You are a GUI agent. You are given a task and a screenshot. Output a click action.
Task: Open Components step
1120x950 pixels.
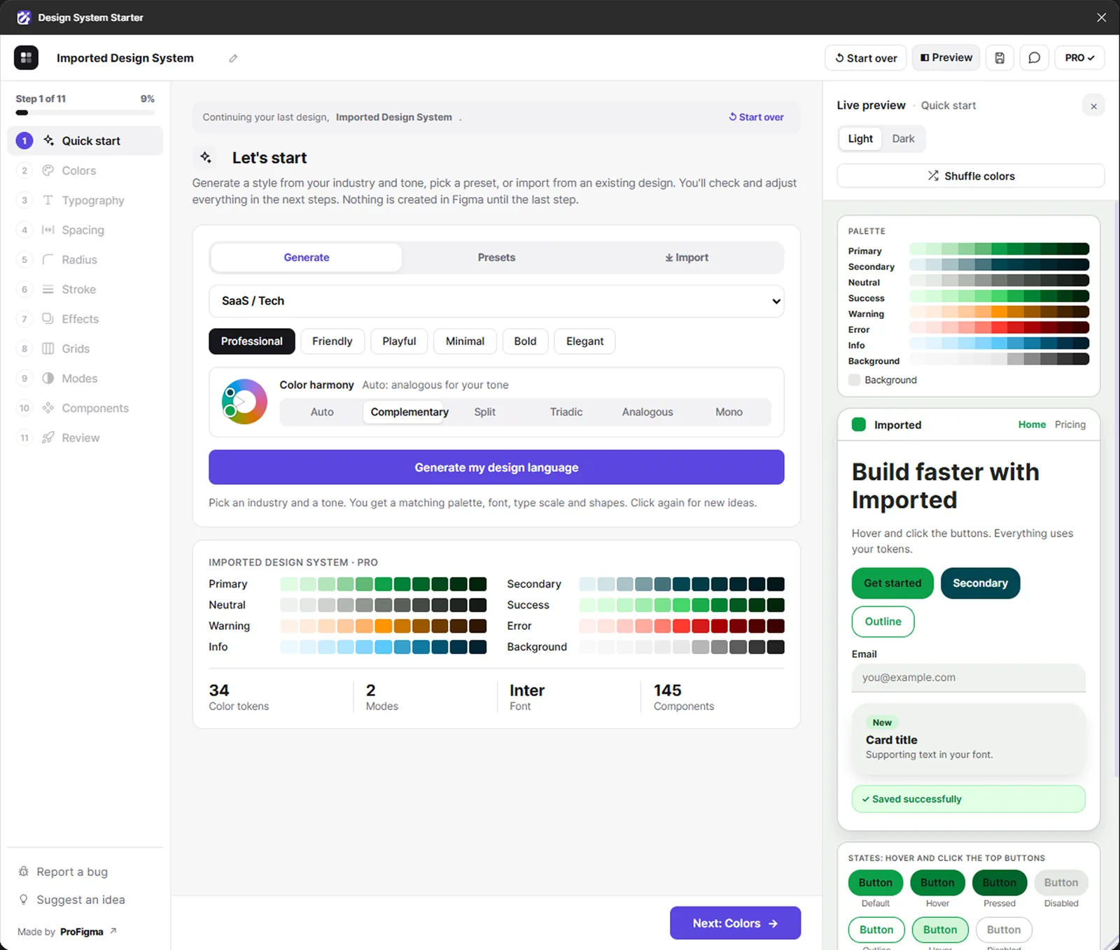click(85, 408)
